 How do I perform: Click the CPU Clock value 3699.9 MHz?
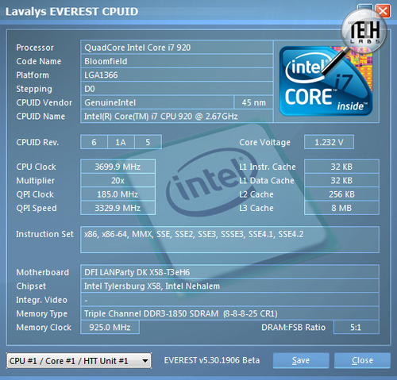[x=118, y=167]
